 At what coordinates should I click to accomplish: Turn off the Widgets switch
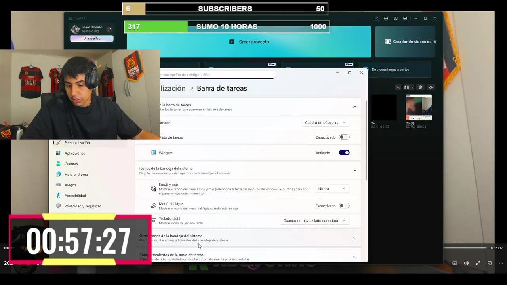pos(344,152)
